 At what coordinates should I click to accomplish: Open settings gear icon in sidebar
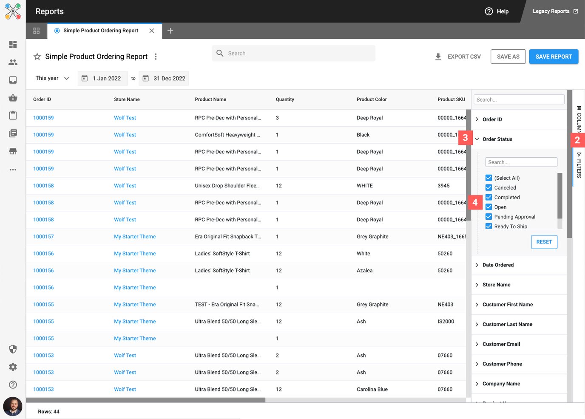[x=13, y=367]
